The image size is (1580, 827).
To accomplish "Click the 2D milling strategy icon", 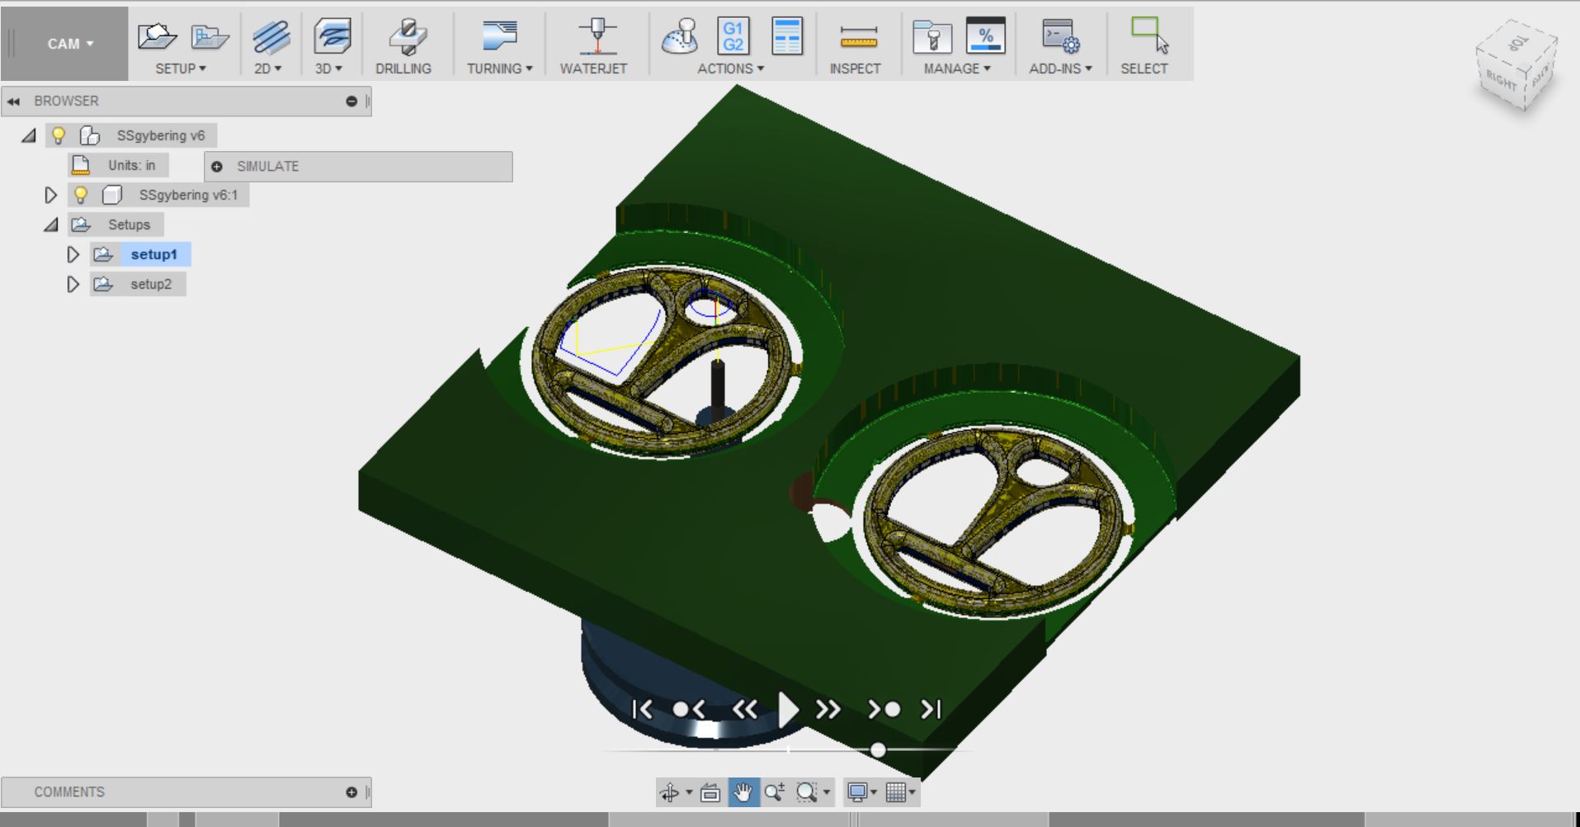I will tap(271, 37).
